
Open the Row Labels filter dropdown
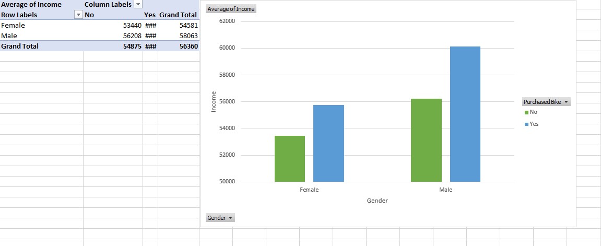pyautogui.click(x=78, y=15)
